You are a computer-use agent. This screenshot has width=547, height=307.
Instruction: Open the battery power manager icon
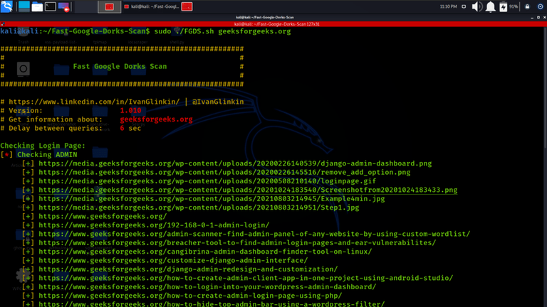point(503,6)
